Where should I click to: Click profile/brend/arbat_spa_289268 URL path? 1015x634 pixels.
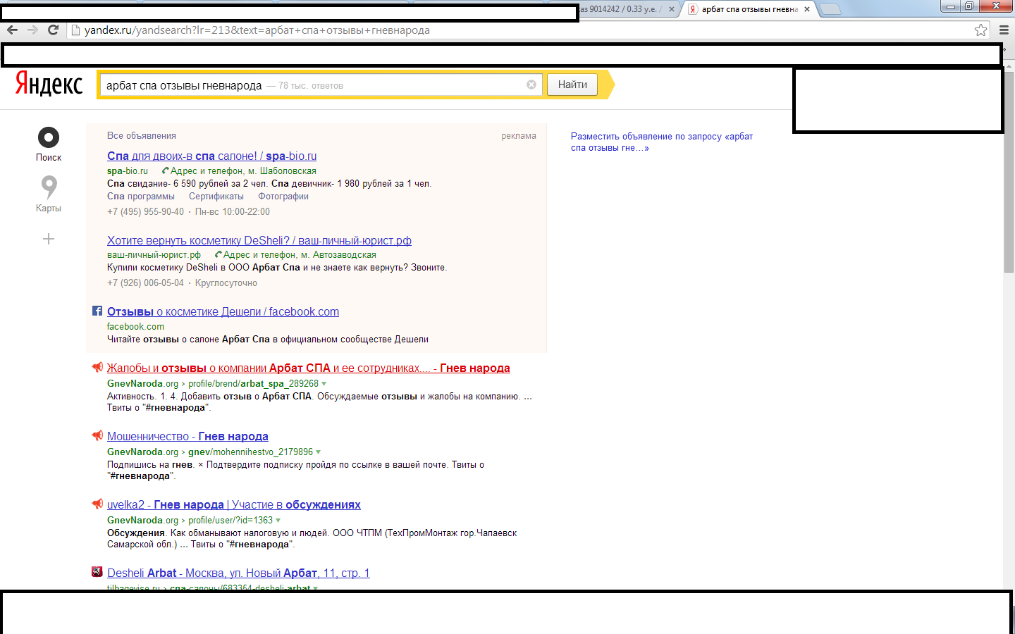click(x=253, y=384)
